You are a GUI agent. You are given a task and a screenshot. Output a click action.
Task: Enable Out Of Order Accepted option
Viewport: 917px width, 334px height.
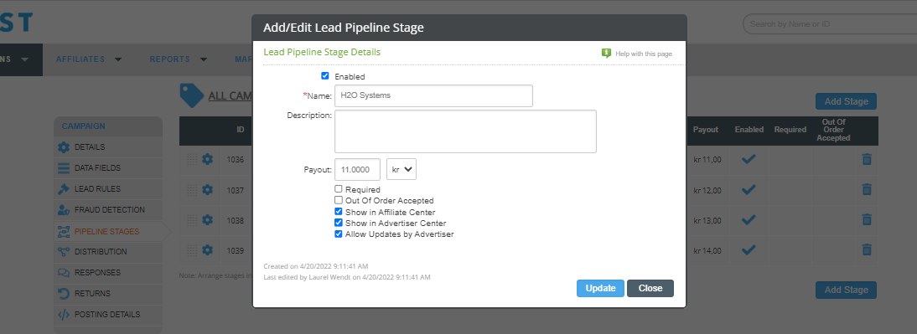click(339, 200)
